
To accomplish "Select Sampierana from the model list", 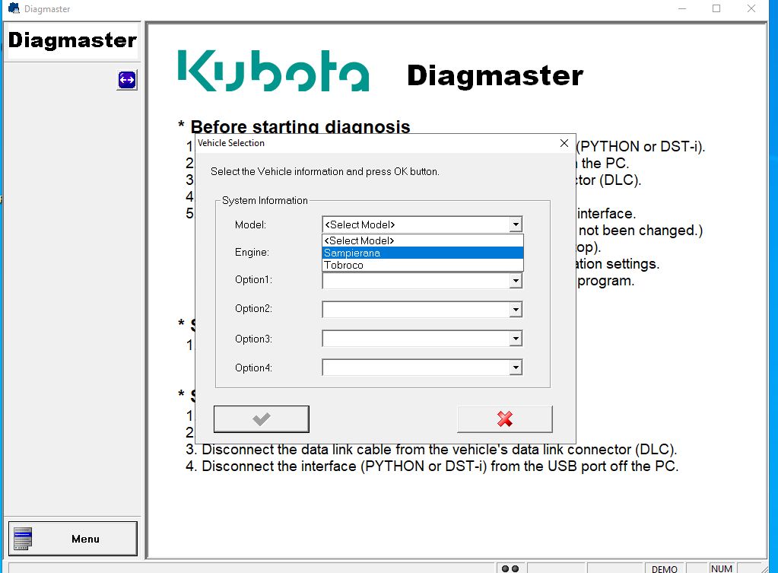I will pos(423,253).
